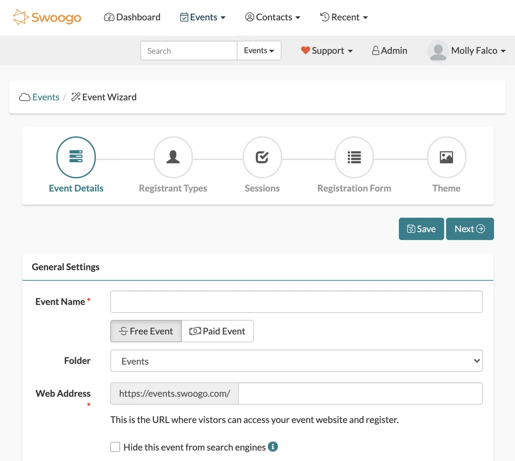Click the Registration Form step label
Screen dimensions: 515x461
coord(354,188)
